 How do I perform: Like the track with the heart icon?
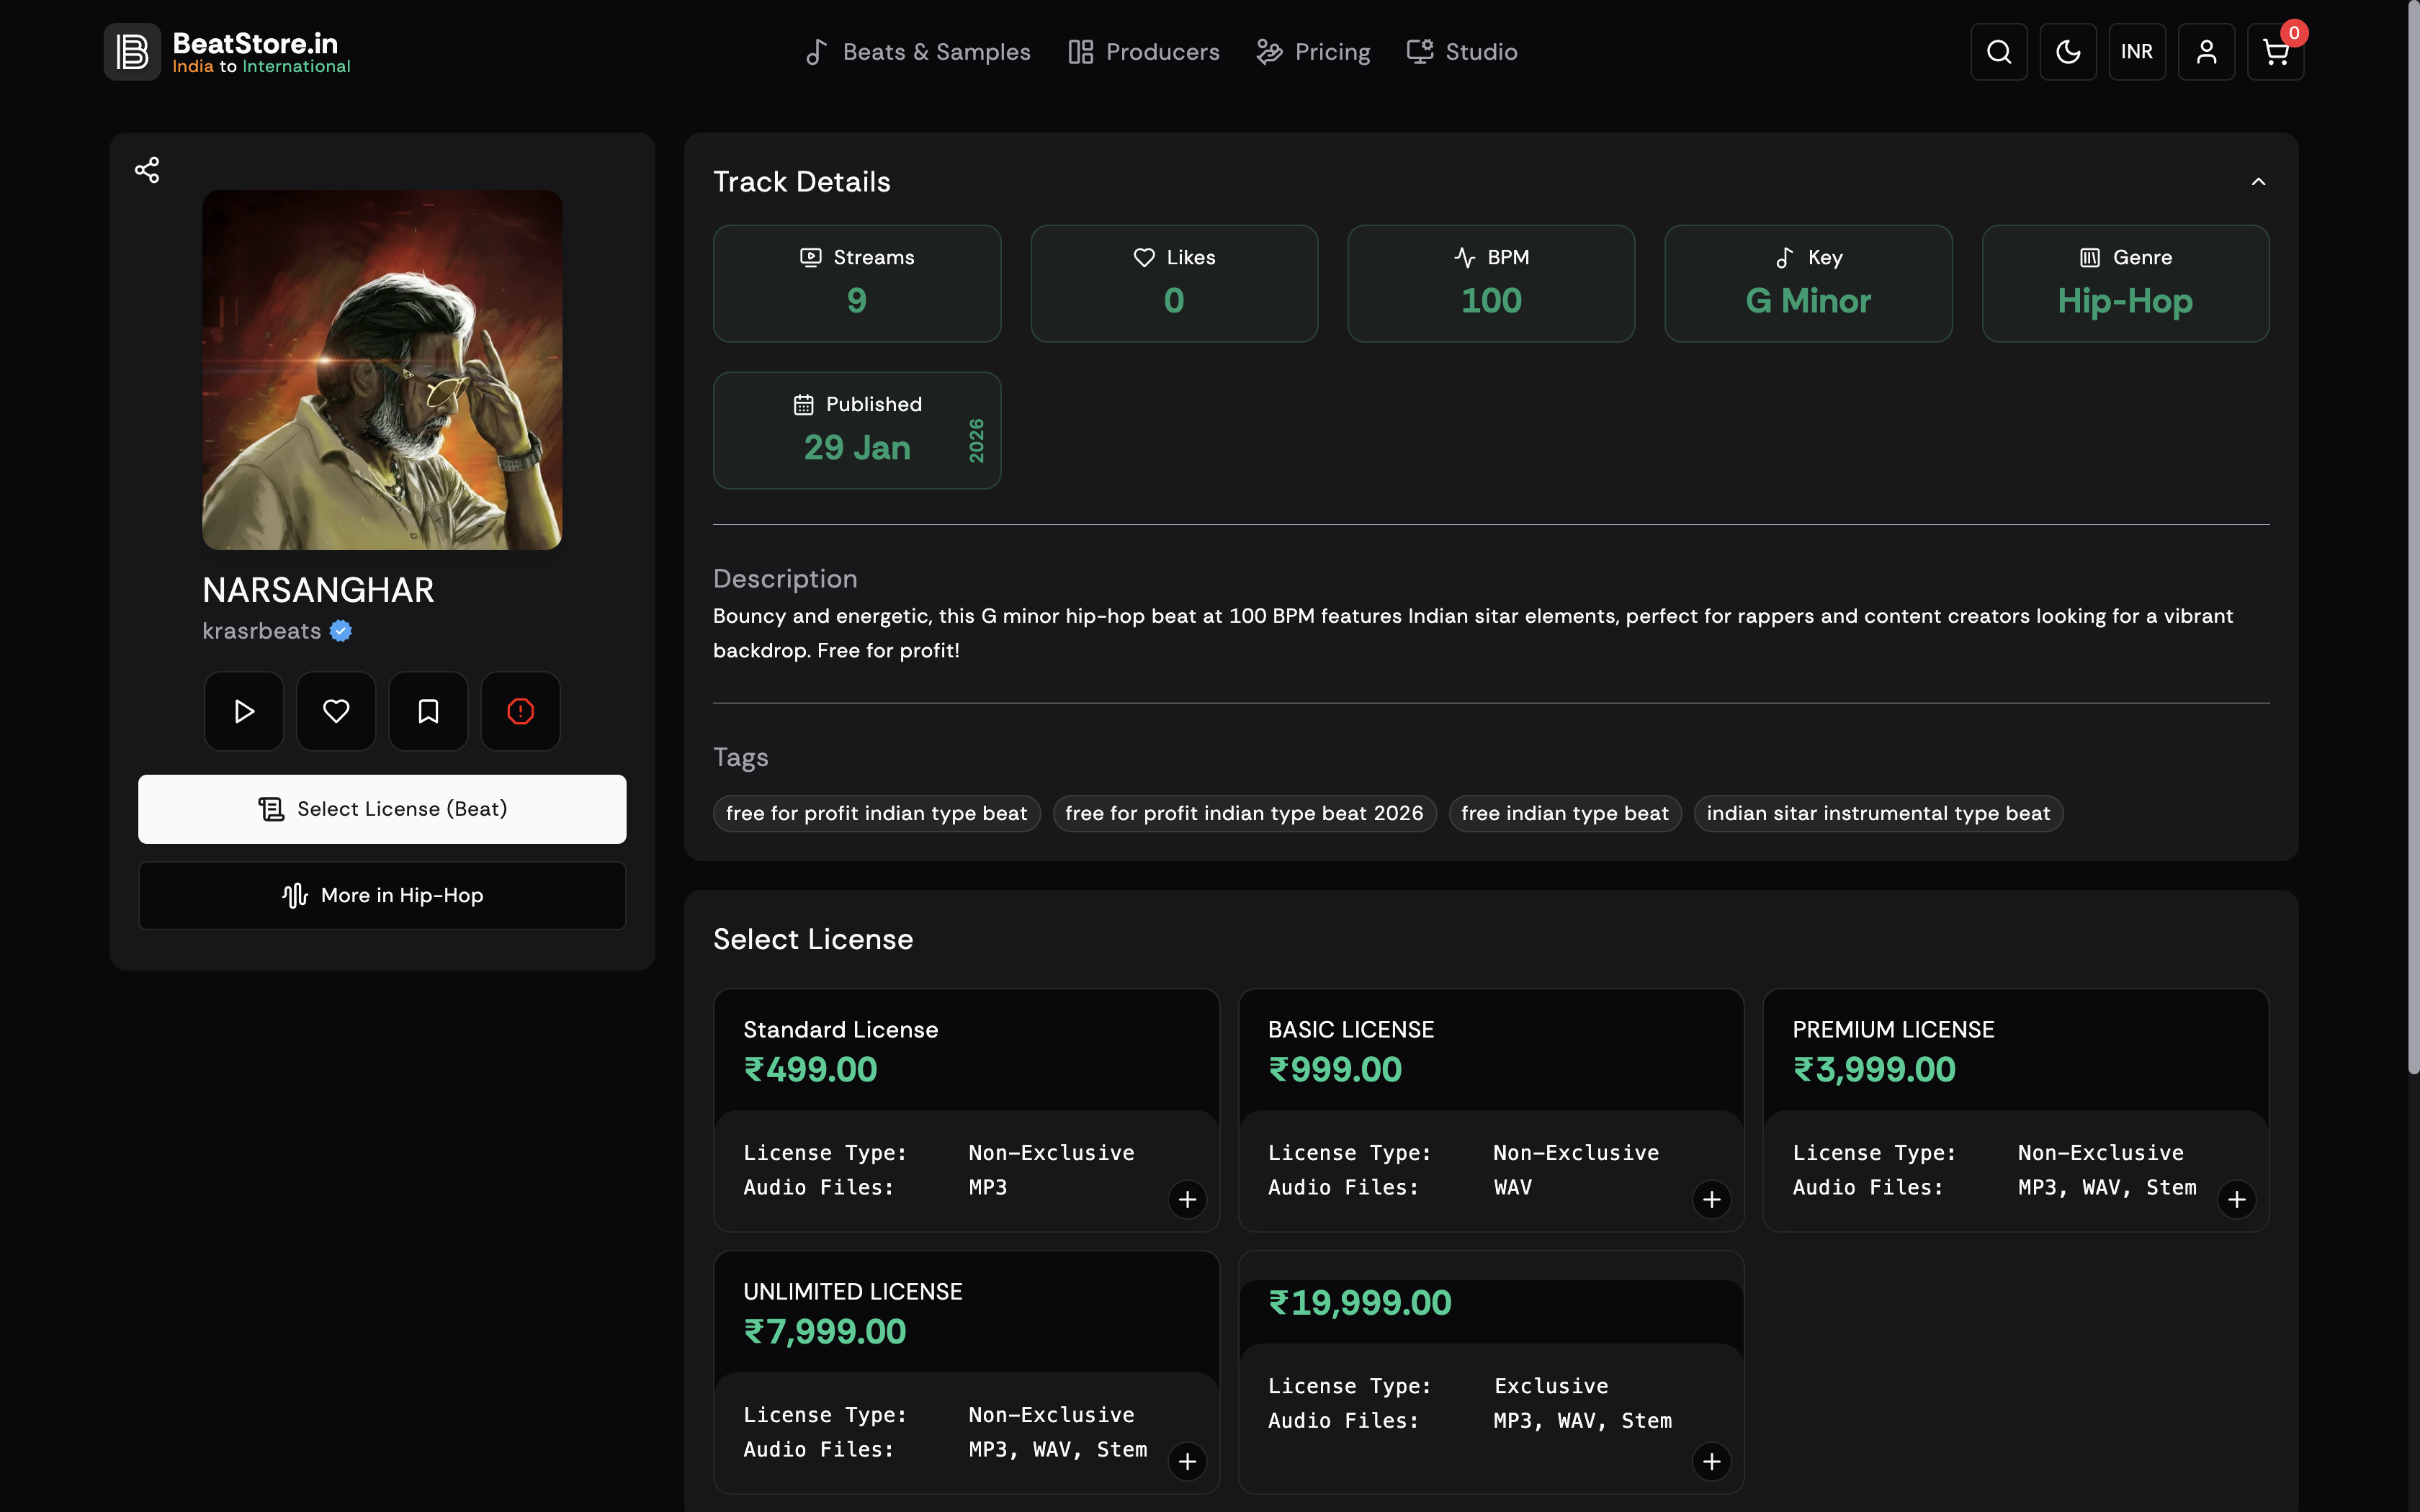pos(336,711)
